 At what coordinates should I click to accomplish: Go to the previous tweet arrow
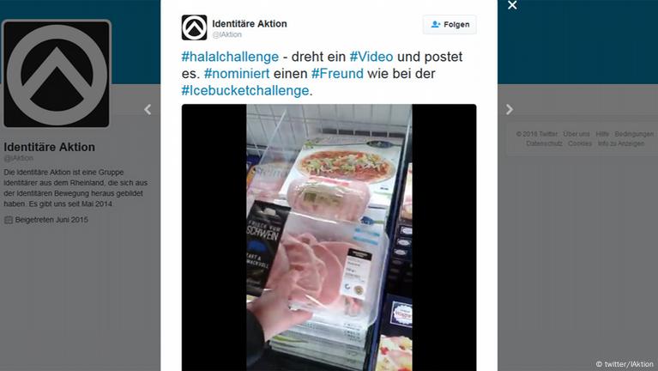pyautogui.click(x=148, y=110)
